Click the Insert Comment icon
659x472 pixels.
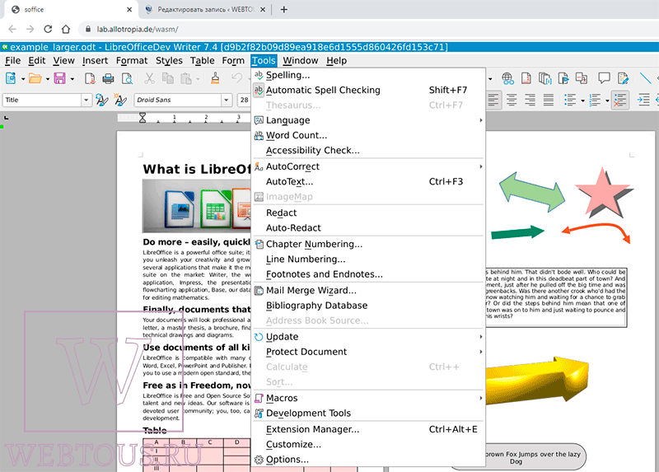click(604, 78)
